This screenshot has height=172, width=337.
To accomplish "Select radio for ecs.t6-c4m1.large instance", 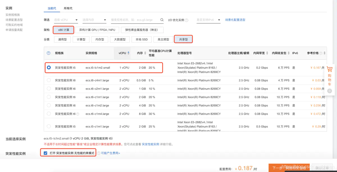I will [49, 80].
